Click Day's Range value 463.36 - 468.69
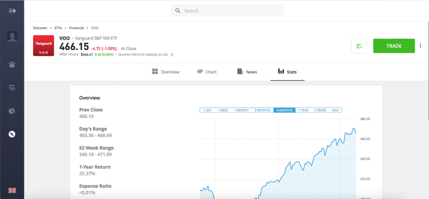This screenshot has width=429, height=199. (x=96, y=135)
